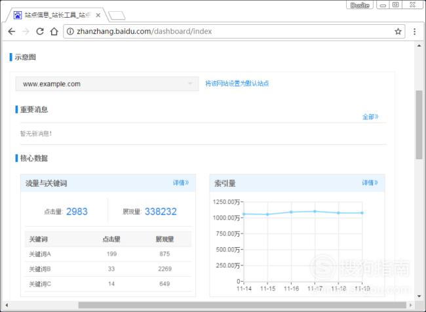
Task: Click the 11-16 data point on chart
Action: pos(291,212)
